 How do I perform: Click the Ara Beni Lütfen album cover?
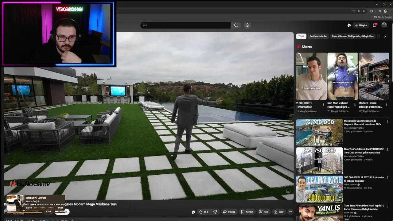tap(15, 203)
